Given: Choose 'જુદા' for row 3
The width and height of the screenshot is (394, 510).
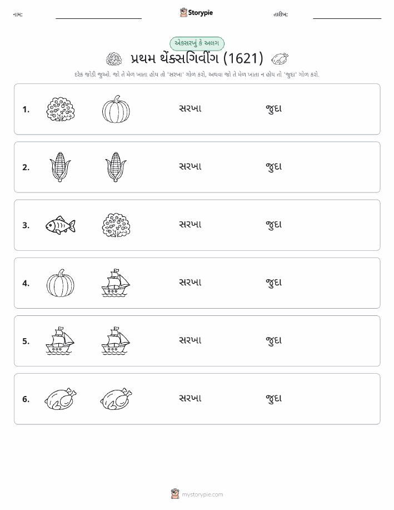Looking at the screenshot, I should [x=274, y=225].
